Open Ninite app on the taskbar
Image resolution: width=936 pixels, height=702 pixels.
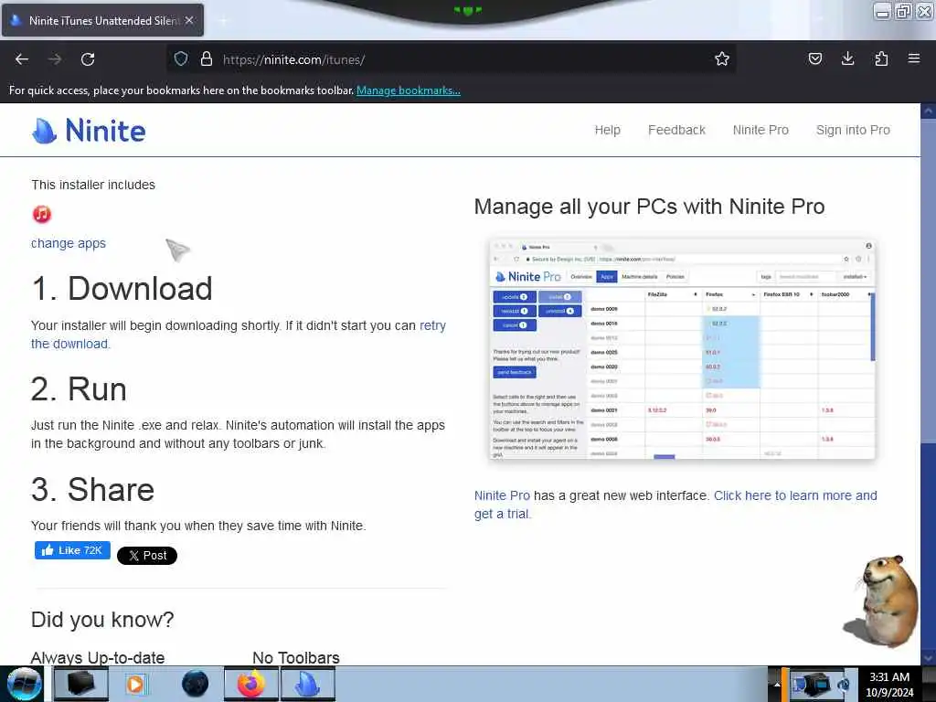pos(308,684)
